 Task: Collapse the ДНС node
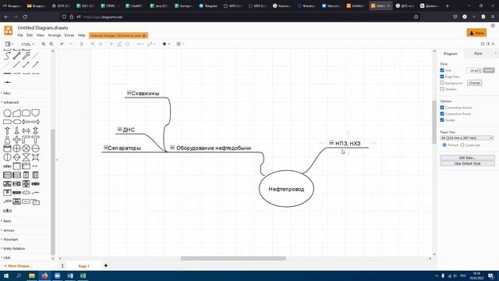click(119, 129)
